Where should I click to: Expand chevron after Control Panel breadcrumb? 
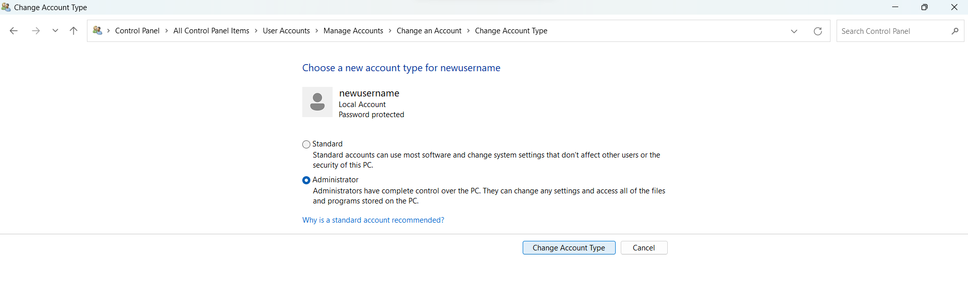(x=166, y=31)
